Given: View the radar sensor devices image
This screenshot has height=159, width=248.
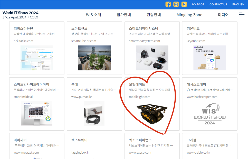Looking at the screenshot, I should pyautogui.click(x=152, y=58).
